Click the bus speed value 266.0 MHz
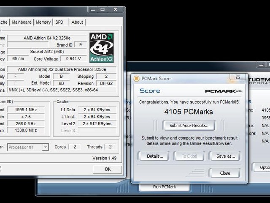The height and width of the screenshot is (203, 270). [26, 123]
